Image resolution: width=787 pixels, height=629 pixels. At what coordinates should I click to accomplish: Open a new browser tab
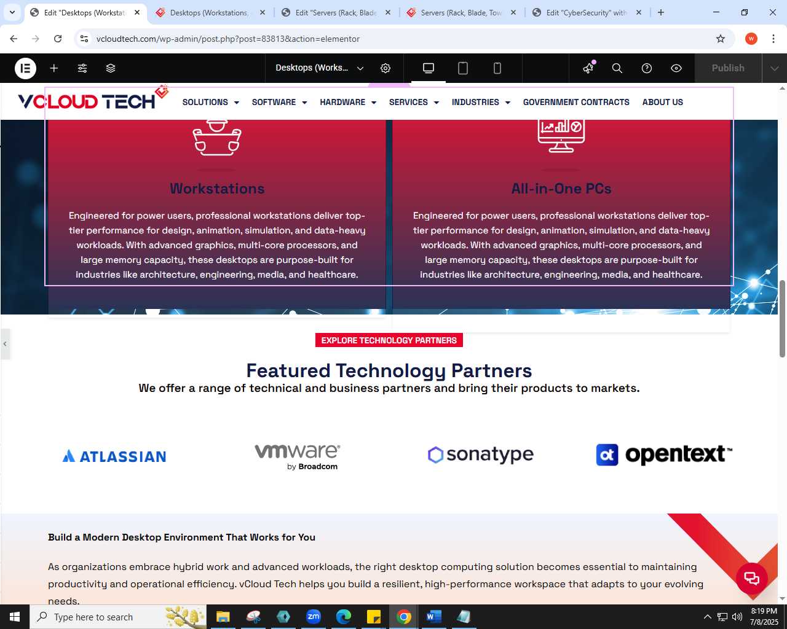pos(661,12)
